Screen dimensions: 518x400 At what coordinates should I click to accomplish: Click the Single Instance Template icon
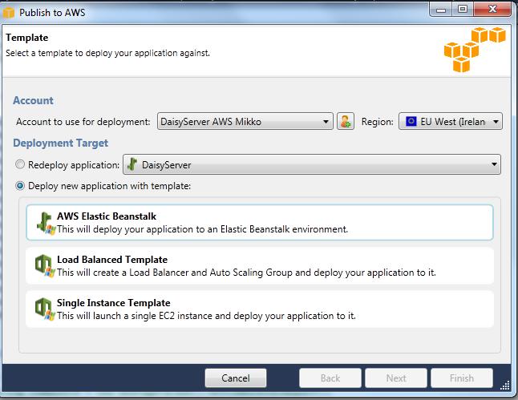[45, 309]
